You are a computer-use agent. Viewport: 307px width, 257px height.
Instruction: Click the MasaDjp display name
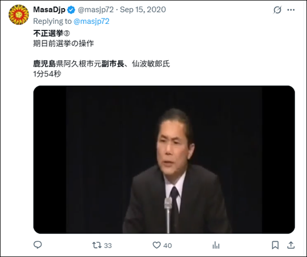click(49, 10)
